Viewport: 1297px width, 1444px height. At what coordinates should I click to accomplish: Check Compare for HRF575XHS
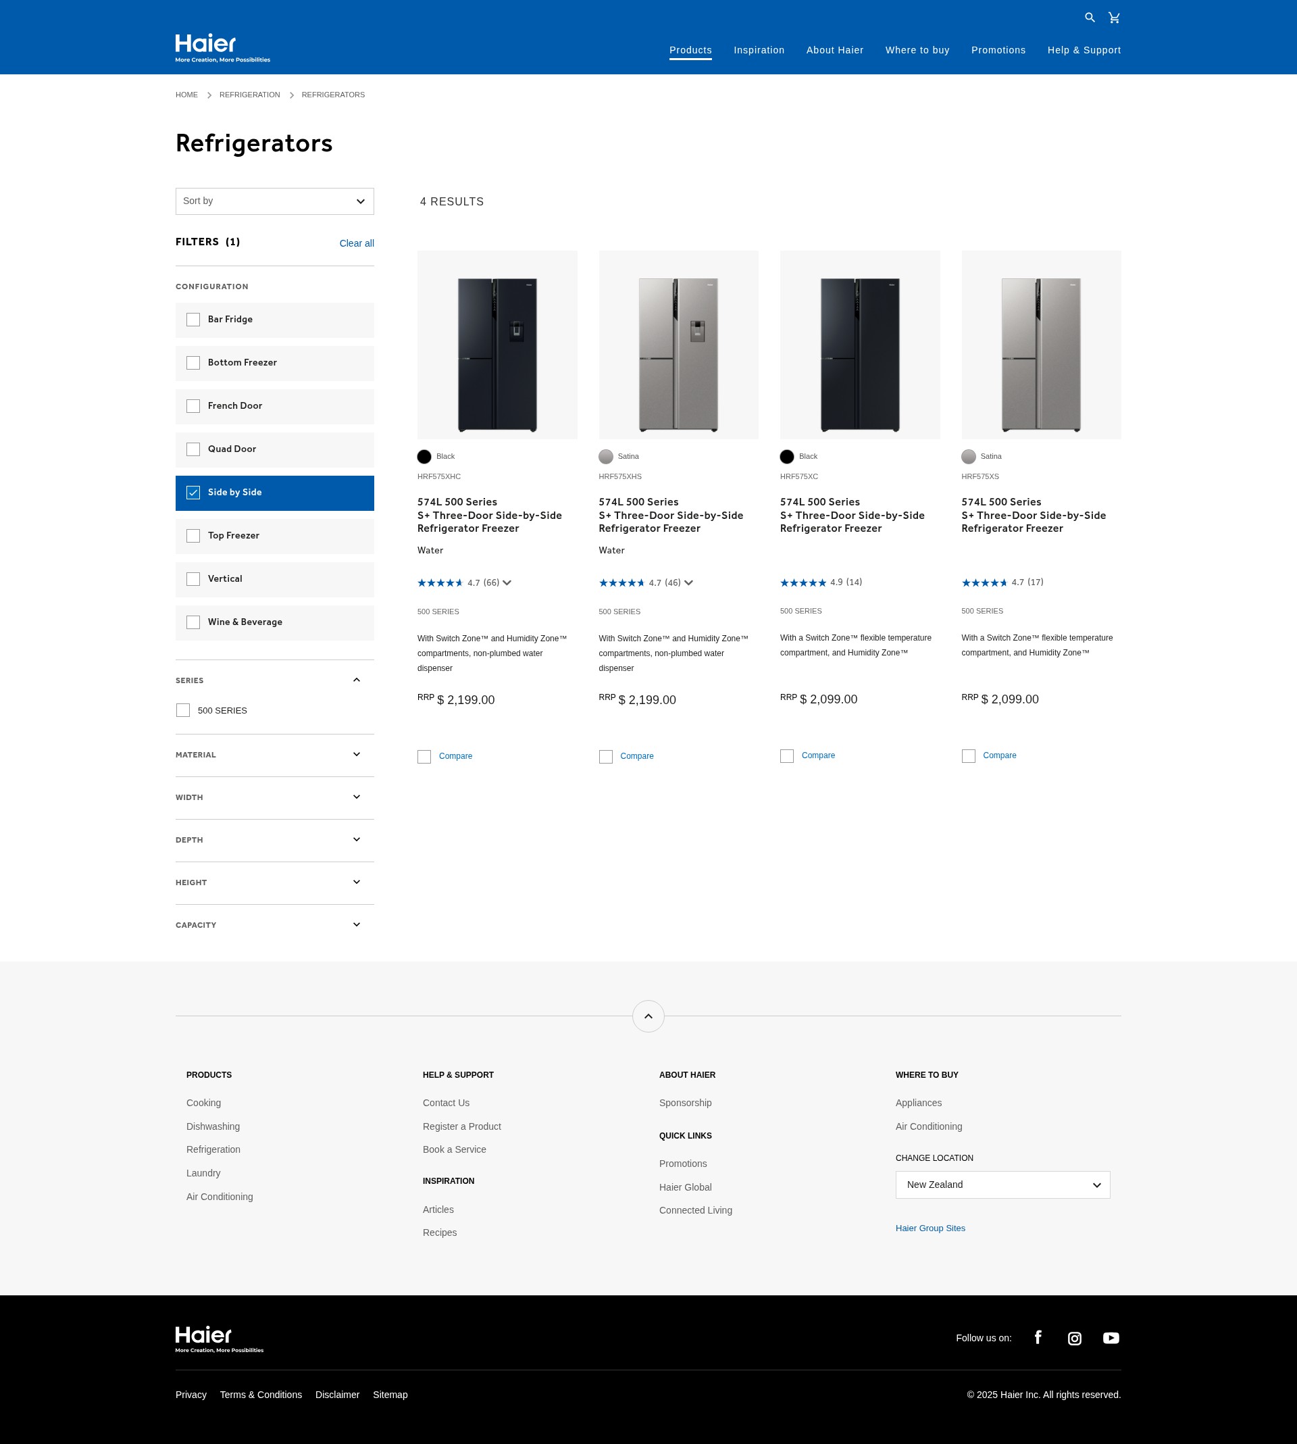[x=606, y=756]
